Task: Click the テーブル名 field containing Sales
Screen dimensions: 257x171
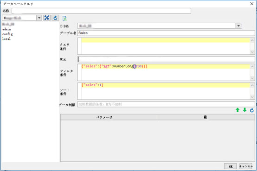Action: [166, 33]
